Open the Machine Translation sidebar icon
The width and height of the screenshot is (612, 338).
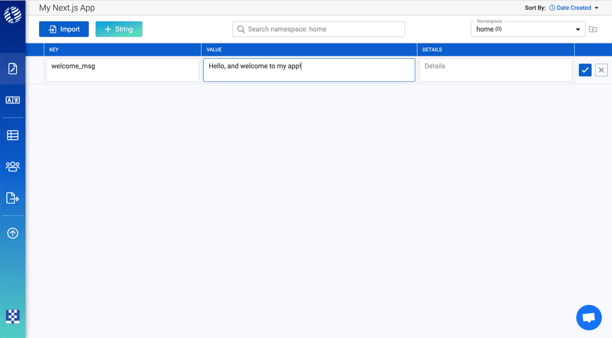coord(12,100)
